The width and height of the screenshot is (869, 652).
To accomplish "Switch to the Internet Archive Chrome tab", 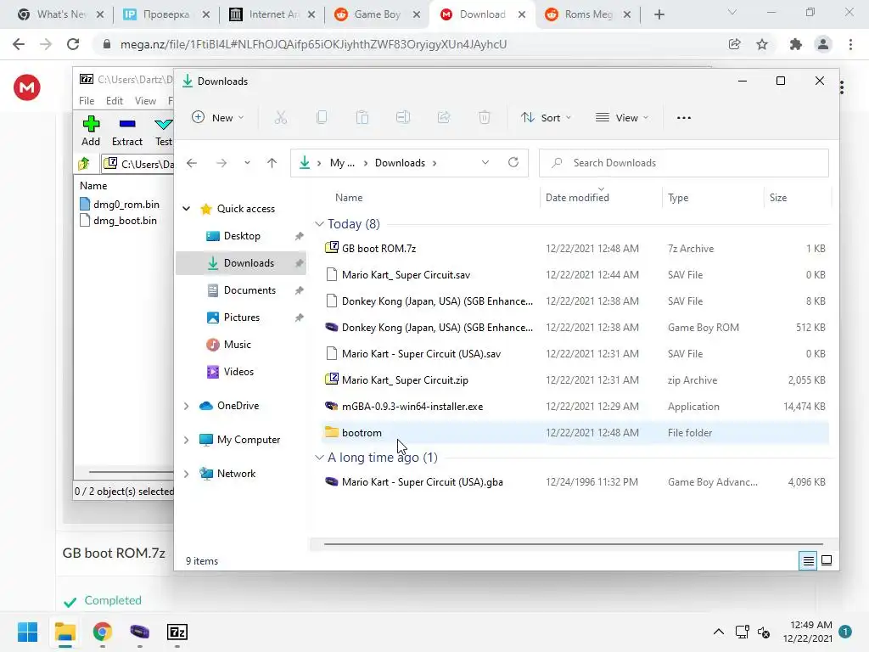I will (x=272, y=14).
